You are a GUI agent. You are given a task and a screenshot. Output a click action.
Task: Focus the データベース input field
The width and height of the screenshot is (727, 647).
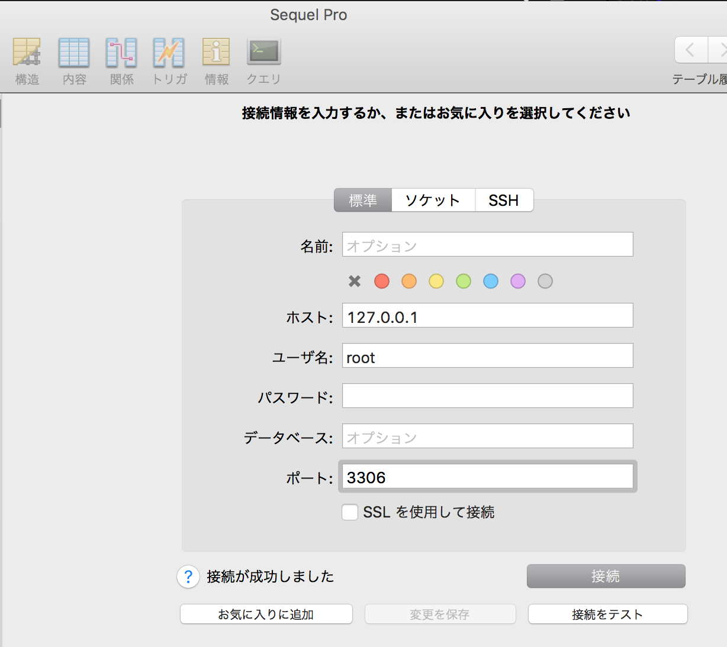click(x=488, y=436)
